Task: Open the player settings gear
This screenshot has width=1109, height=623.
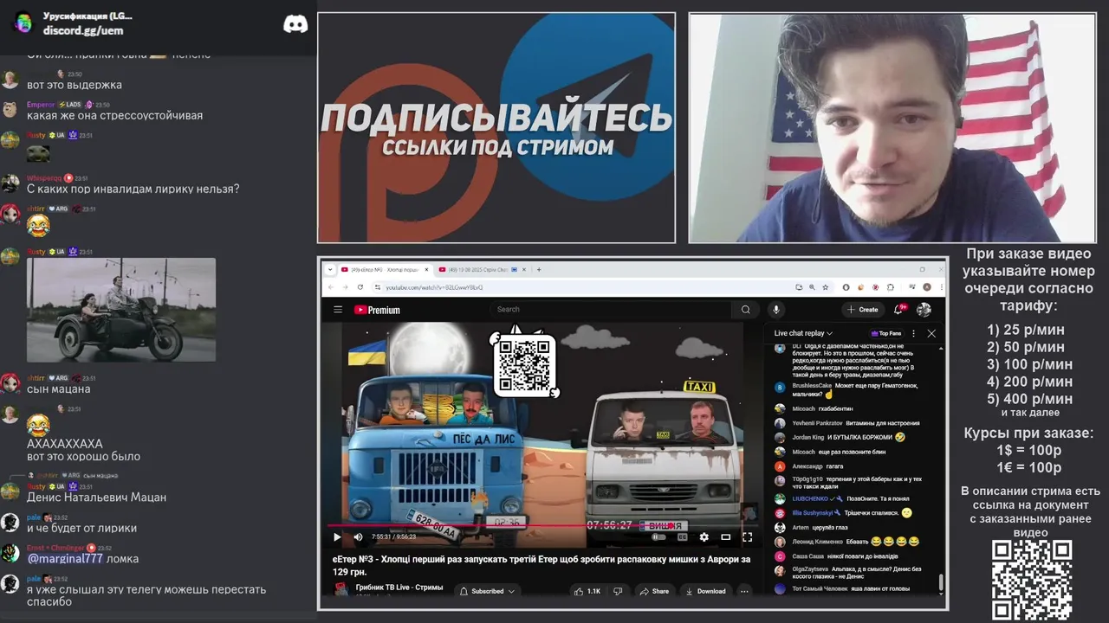Action: (x=704, y=536)
